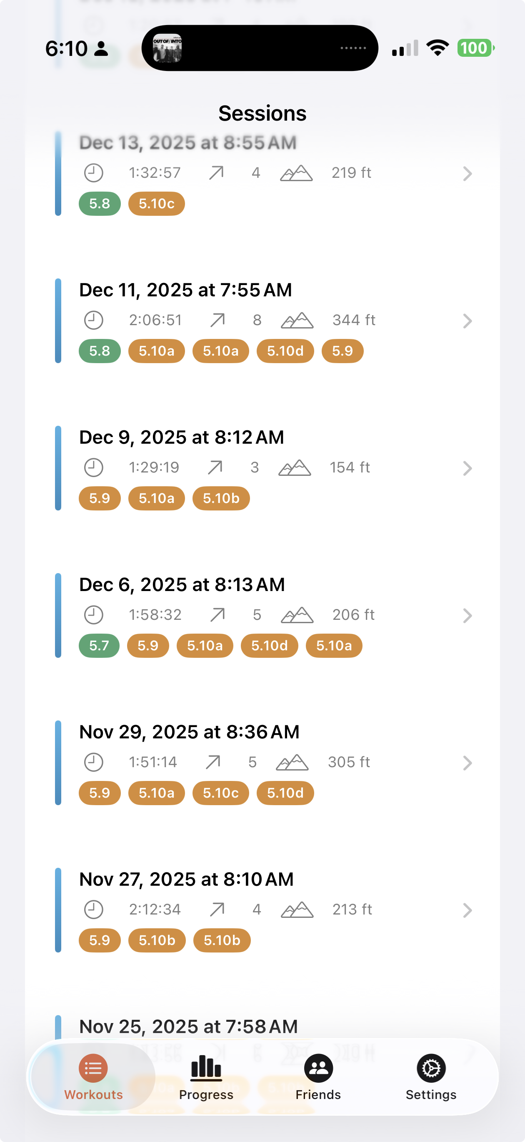525x1142 pixels.
Task: Open the Progress tab bar chart icon
Action: 206,1068
